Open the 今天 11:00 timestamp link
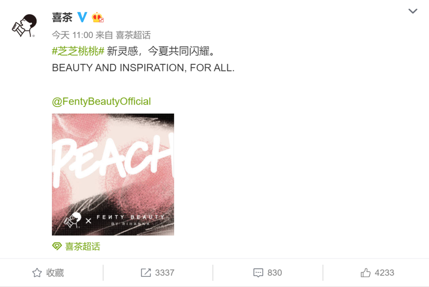This screenshot has width=429, height=287. tap(73, 35)
